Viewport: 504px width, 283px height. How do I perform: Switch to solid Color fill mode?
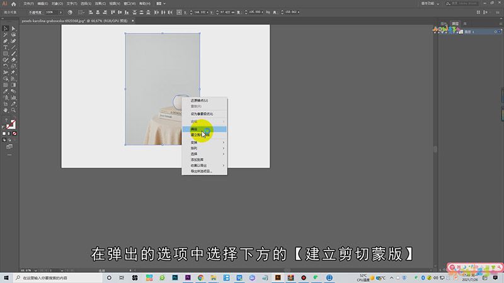pyautogui.click(x=4, y=133)
